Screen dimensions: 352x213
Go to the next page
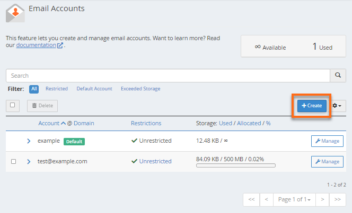pyautogui.click(x=322, y=199)
